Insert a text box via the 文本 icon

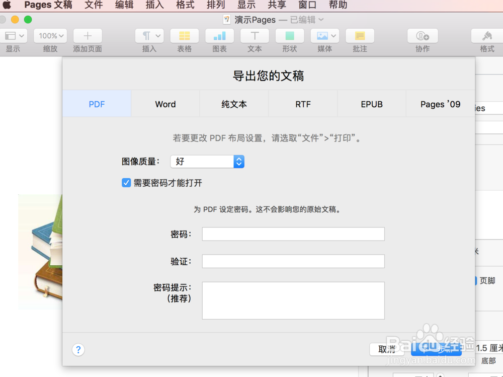pyautogui.click(x=255, y=36)
